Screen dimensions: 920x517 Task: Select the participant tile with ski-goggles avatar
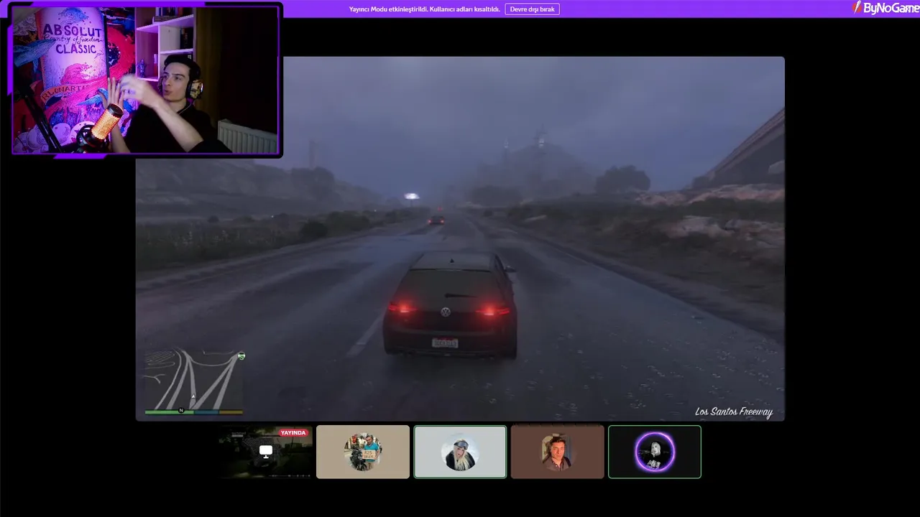pyautogui.click(x=460, y=452)
